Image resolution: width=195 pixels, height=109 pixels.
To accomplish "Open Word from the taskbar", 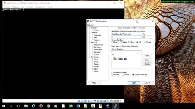I will tap(78, 106).
